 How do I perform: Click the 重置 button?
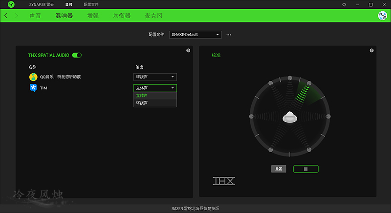pyautogui.click(x=279, y=169)
